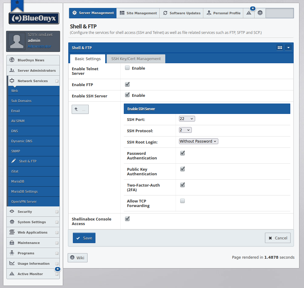Open the SSH Root Login dropdown

click(198, 141)
